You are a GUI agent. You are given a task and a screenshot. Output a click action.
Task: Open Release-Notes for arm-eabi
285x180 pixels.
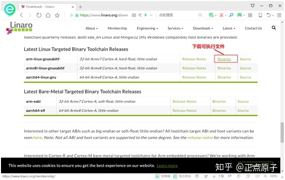(184, 101)
